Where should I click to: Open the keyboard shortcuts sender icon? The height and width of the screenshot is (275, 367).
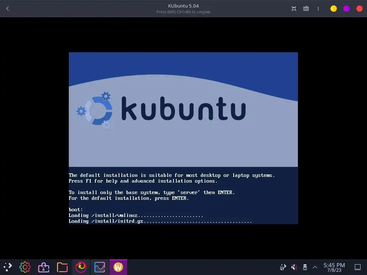[x=306, y=9]
